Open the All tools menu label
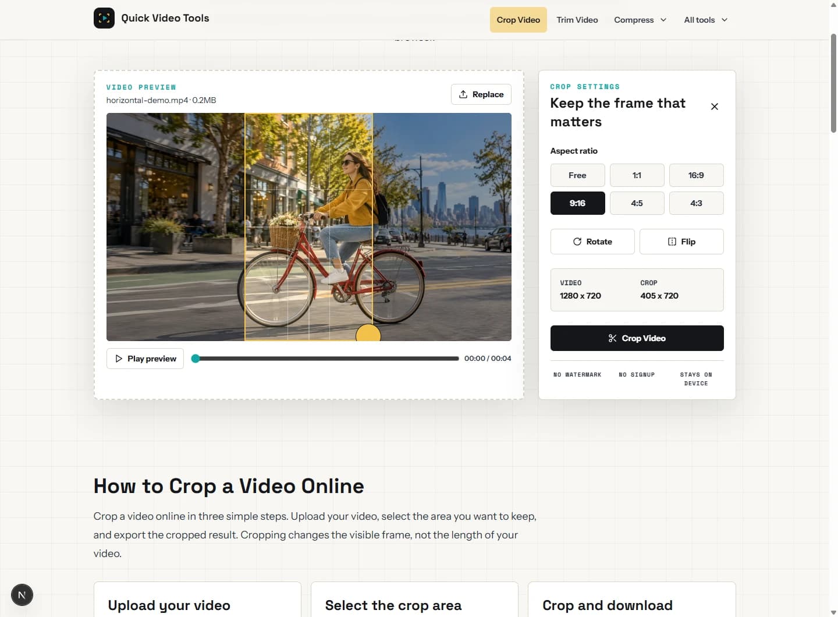 [x=699, y=20]
